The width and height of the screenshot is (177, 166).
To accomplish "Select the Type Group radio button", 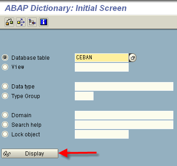I will coord(5,96).
